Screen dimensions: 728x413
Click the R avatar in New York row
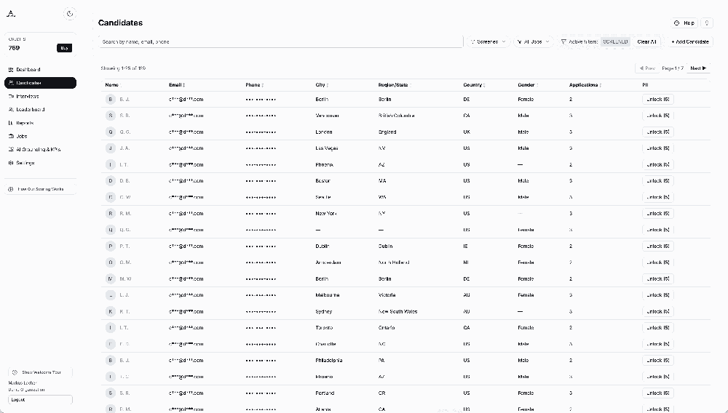[x=110, y=214]
